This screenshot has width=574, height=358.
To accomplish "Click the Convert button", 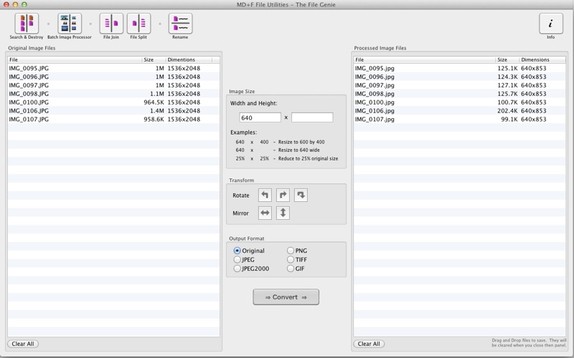I will pos(286,297).
